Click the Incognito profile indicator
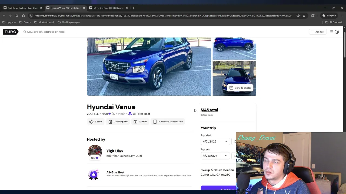 coord(329,16)
